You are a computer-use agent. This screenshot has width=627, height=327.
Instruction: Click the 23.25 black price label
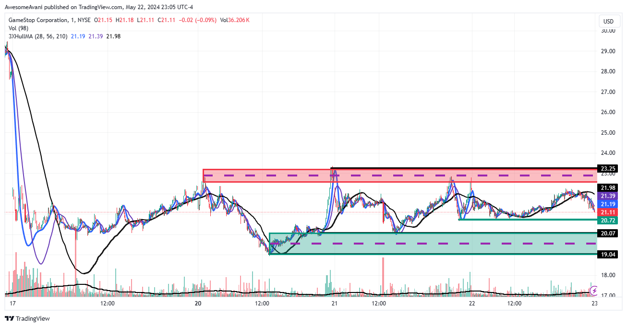607,168
